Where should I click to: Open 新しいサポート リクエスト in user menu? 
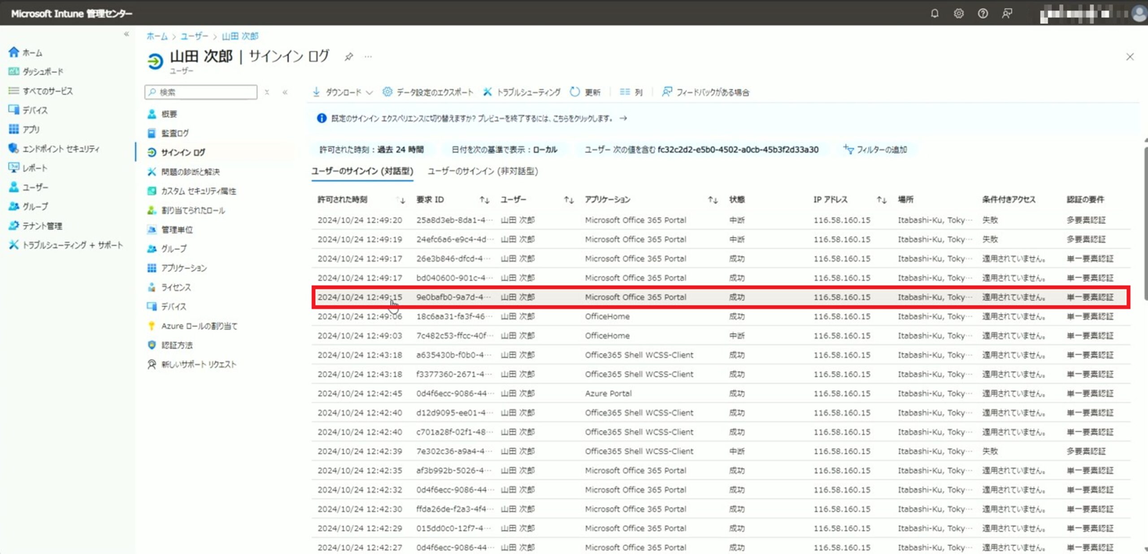191,365
